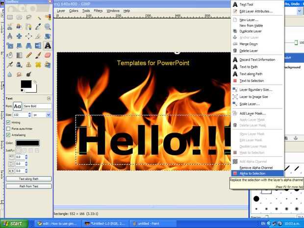The image size is (304, 228).
Task: Select the Scale tool
Action: coord(10,46)
